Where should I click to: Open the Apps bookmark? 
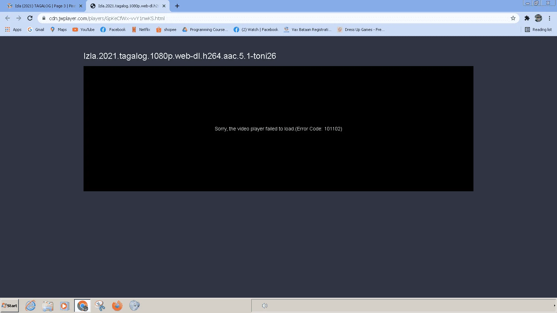click(13, 30)
